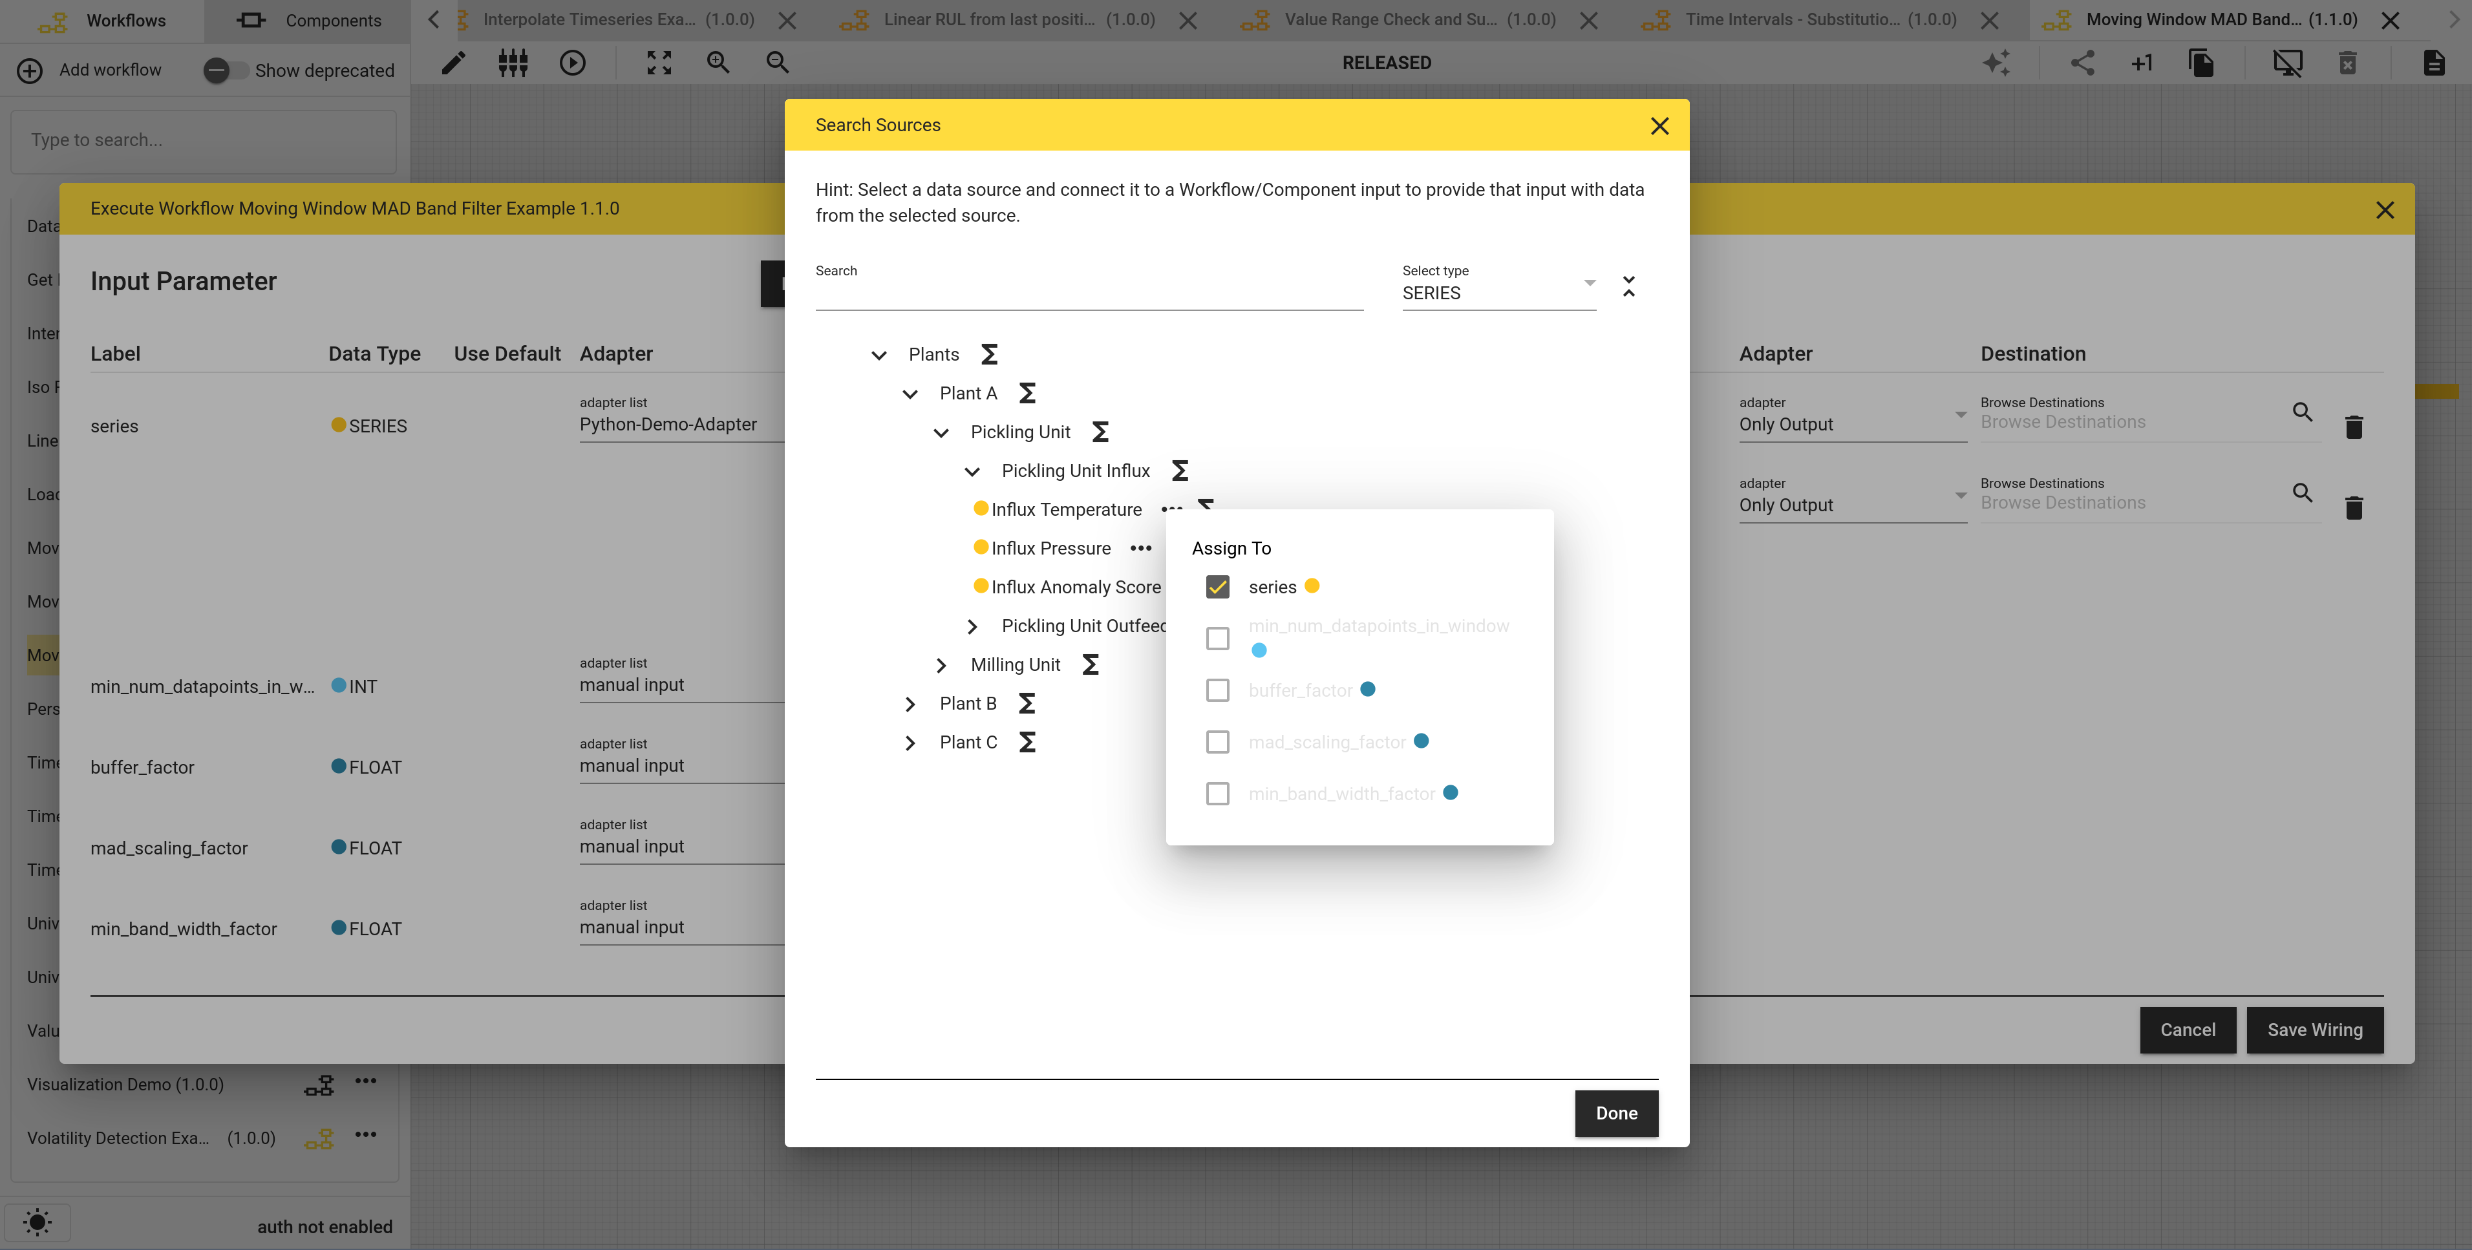Click the collapse-all tree icon beside Select type
This screenshot has height=1250, width=2472.
point(1628,286)
